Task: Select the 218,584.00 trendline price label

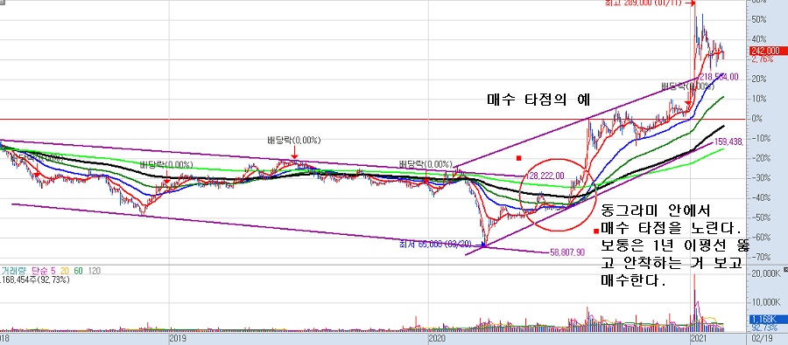Action: pyautogui.click(x=719, y=76)
